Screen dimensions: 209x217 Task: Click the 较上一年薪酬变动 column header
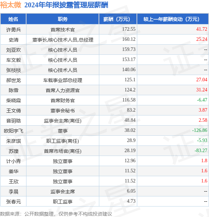coord(173,19)
